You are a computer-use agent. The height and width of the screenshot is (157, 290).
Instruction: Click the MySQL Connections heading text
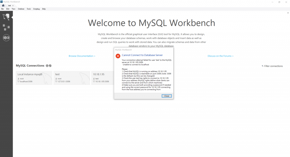click(30, 66)
